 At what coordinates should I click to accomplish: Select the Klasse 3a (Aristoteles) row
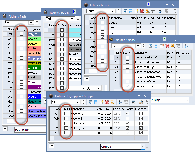(151, 77)
